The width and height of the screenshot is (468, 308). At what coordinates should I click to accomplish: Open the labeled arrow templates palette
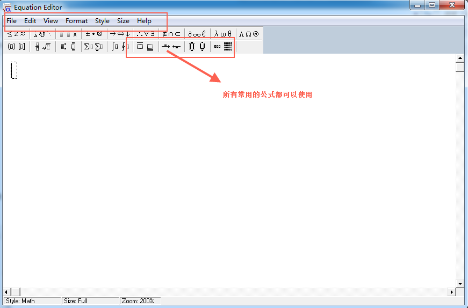[x=171, y=47]
